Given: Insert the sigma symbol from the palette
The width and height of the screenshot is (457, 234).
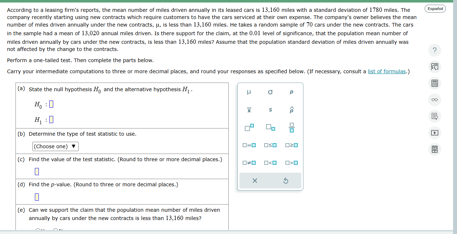Looking at the screenshot, I should coord(270,93).
